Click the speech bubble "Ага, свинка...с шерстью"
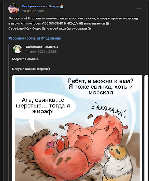The width and height of the screenshot is (149, 181). [43, 106]
